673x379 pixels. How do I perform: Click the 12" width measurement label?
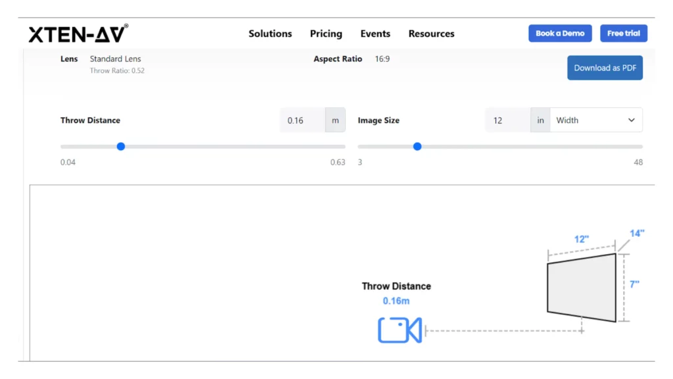(x=581, y=240)
